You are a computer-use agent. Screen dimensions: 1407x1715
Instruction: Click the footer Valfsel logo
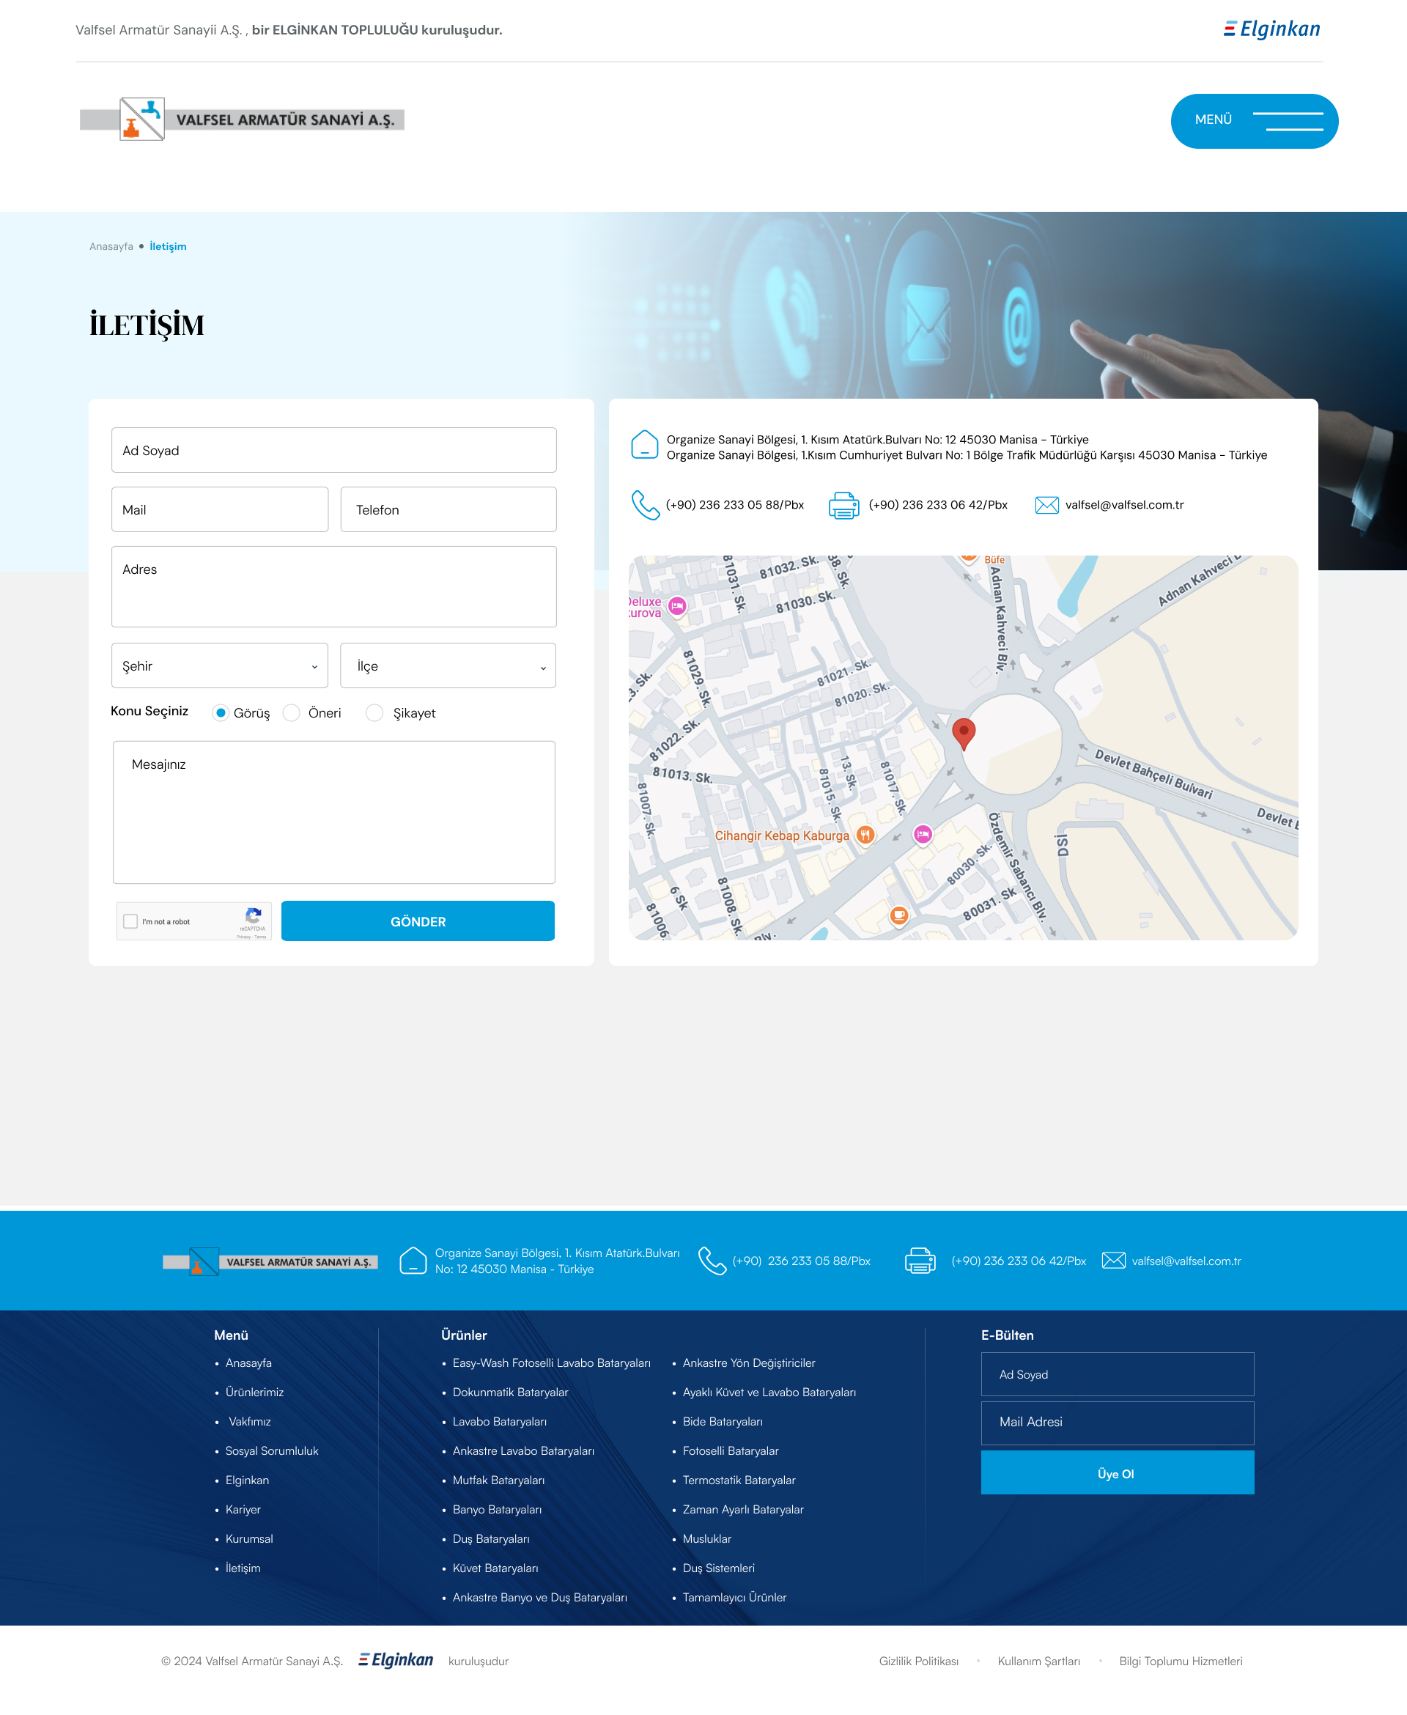pyautogui.click(x=270, y=1261)
